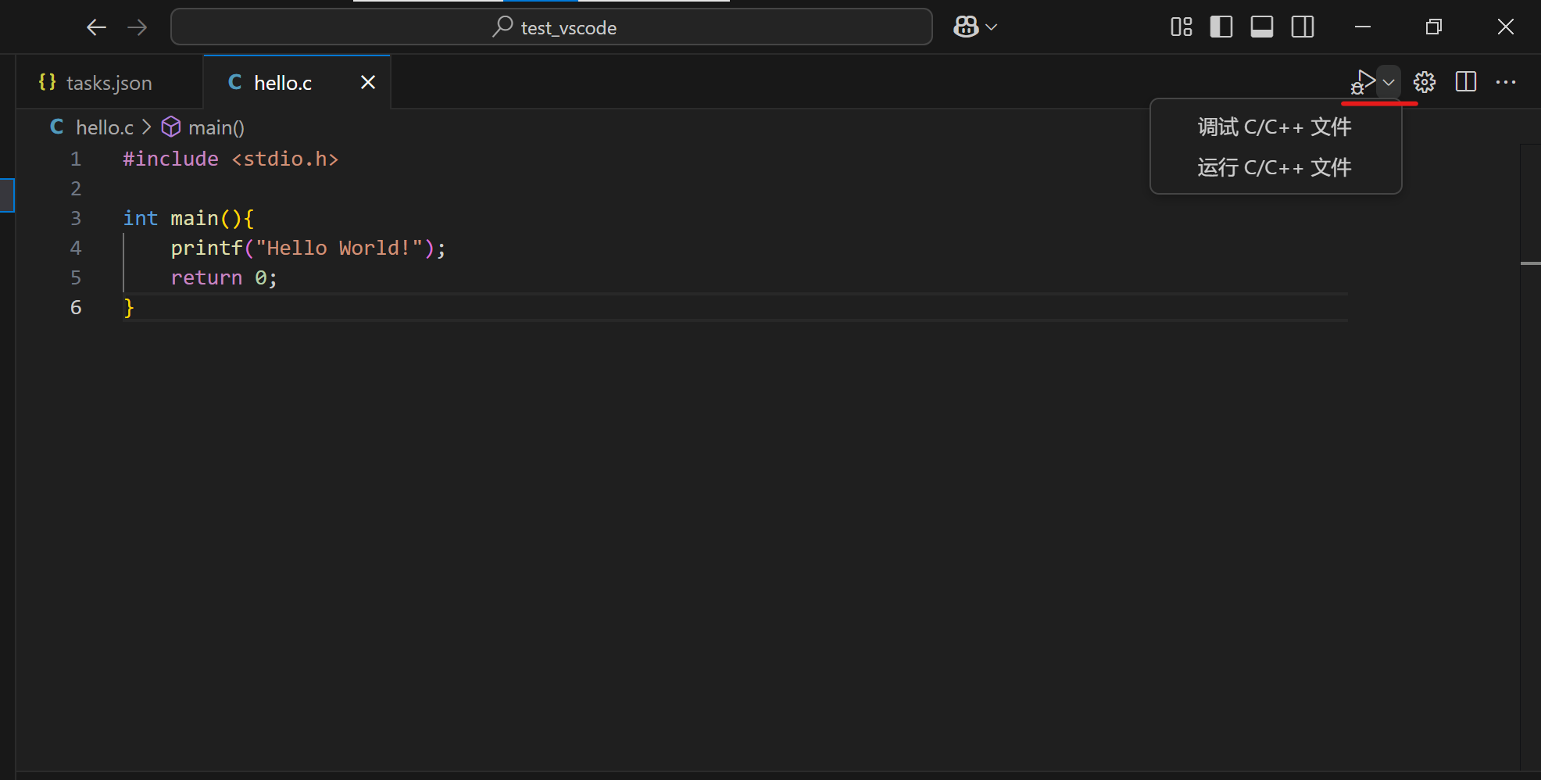Toggle the Primary Side Bar visibility
This screenshot has width=1541, height=780.
[1221, 26]
